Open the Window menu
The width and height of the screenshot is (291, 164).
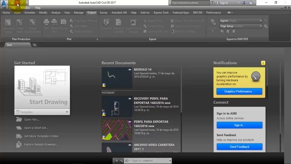[25, 8]
